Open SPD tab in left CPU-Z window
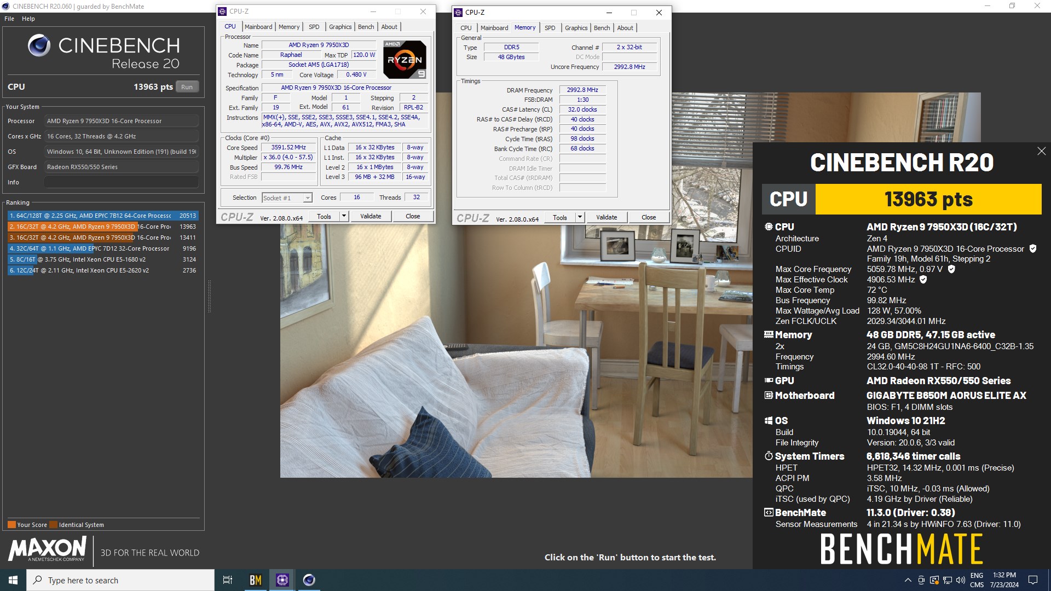The width and height of the screenshot is (1051, 591). [x=314, y=27]
